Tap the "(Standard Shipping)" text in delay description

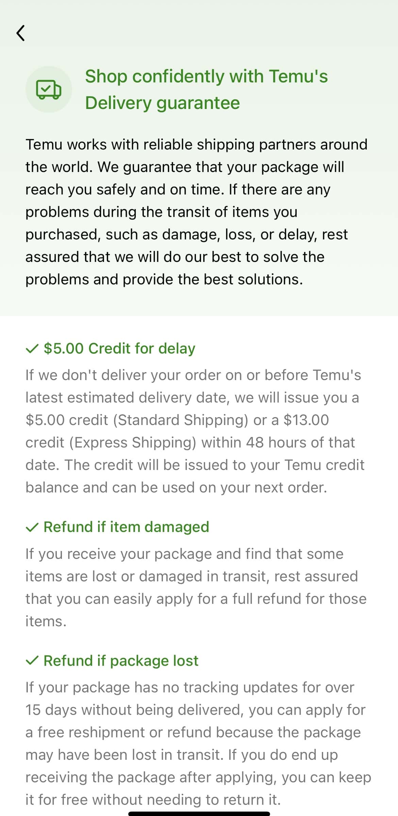pyautogui.click(x=181, y=420)
